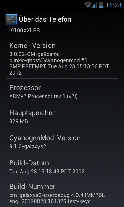Select the Kernel-Version entry
Image resolution: width=124 pixels, height=207 pixels.
pos(62,58)
